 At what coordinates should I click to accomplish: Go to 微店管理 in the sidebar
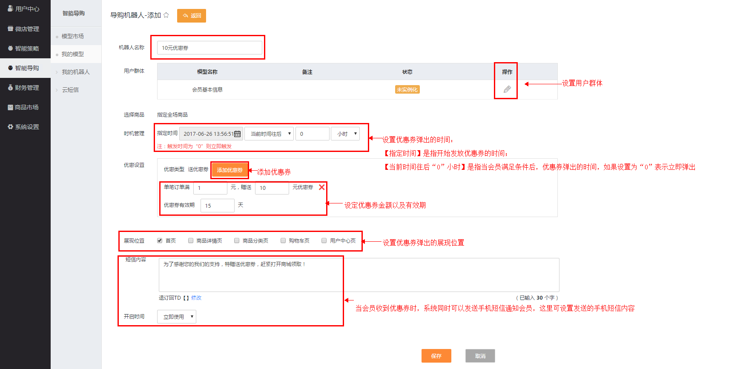pyautogui.click(x=25, y=29)
